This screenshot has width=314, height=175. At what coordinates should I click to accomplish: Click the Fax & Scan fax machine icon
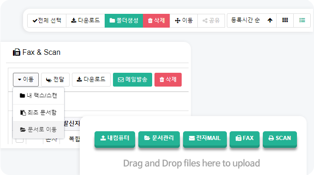(x=17, y=52)
